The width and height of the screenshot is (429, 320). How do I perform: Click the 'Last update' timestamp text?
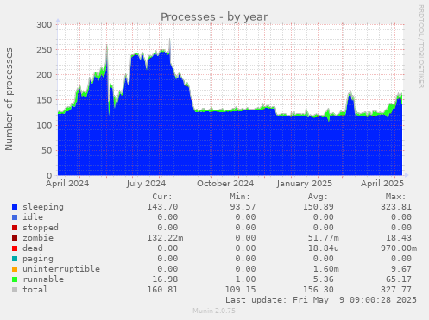click(x=321, y=300)
